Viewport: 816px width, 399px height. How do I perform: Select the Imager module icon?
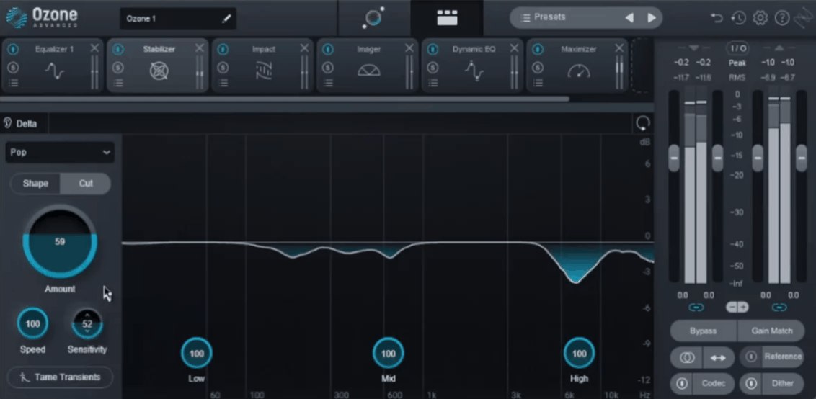(x=369, y=71)
